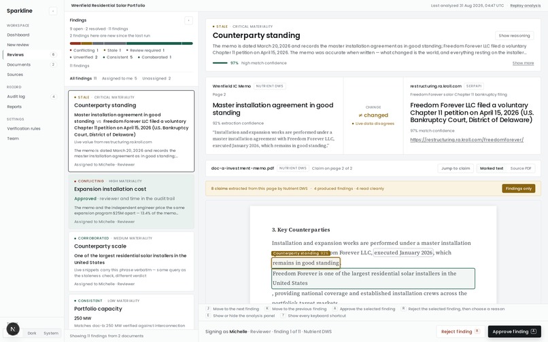Open Verification rules settings
The height and width of the screenshot is (342, 548).
[x=32, y=128]
